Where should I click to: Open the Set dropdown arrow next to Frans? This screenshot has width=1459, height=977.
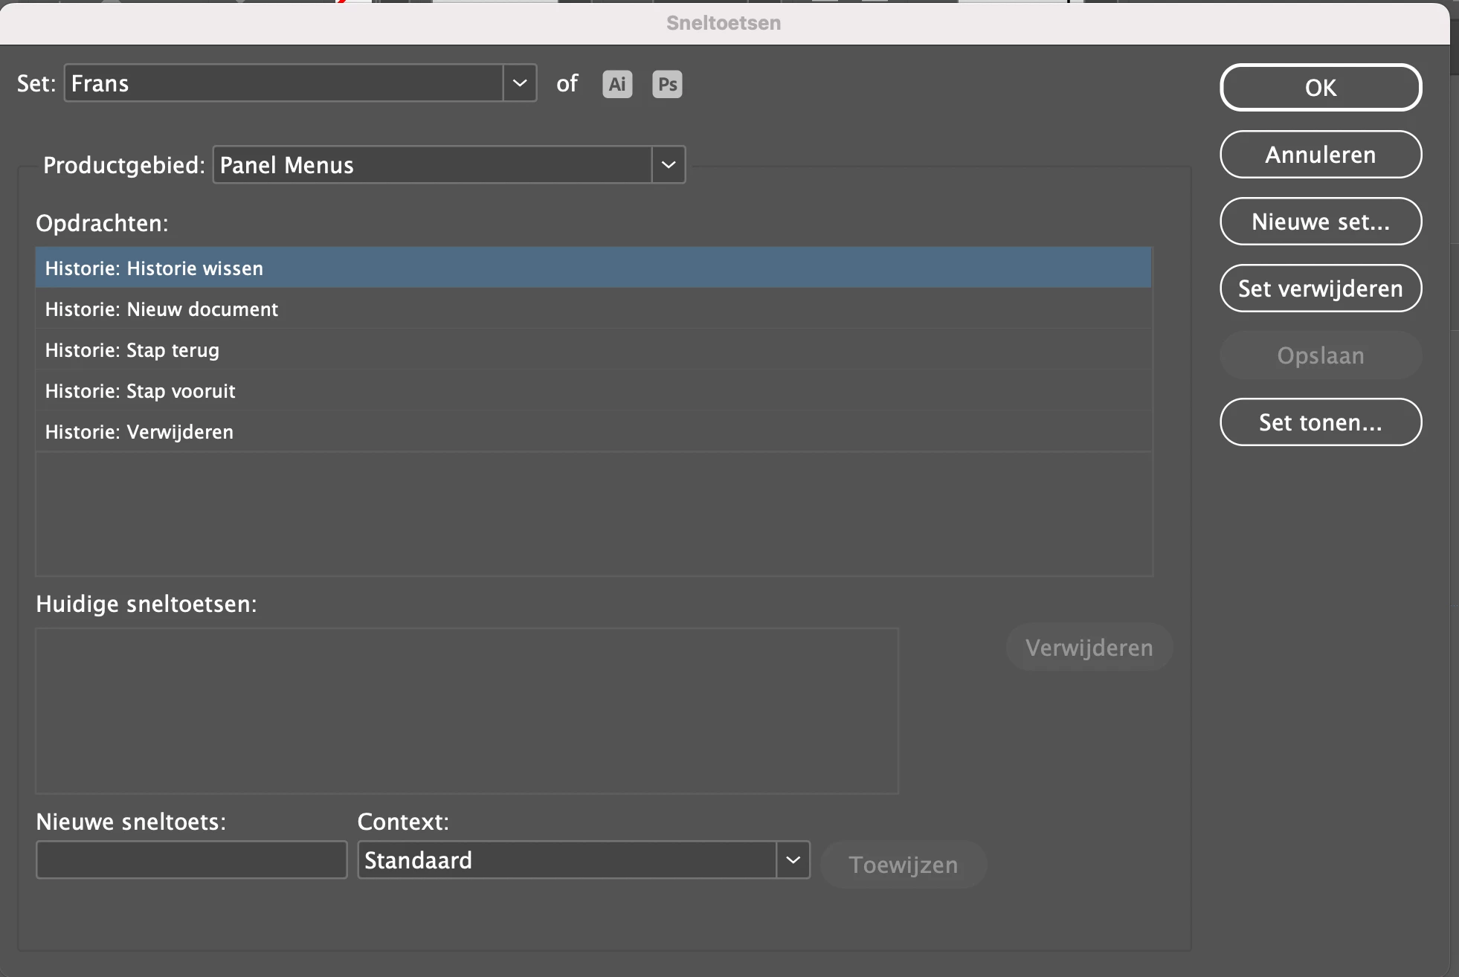pyautogui.click(x=520, y=83)
